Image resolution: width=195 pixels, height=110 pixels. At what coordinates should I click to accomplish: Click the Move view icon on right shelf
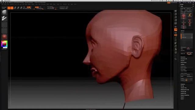[x=175, y=43]
